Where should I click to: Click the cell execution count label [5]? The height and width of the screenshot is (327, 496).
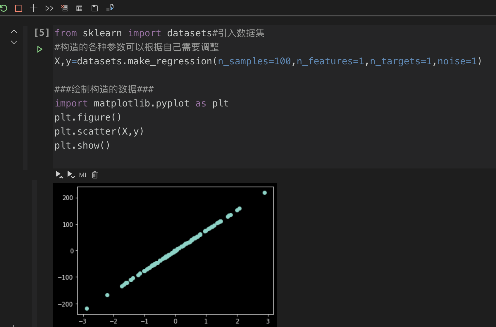point(42,33)
